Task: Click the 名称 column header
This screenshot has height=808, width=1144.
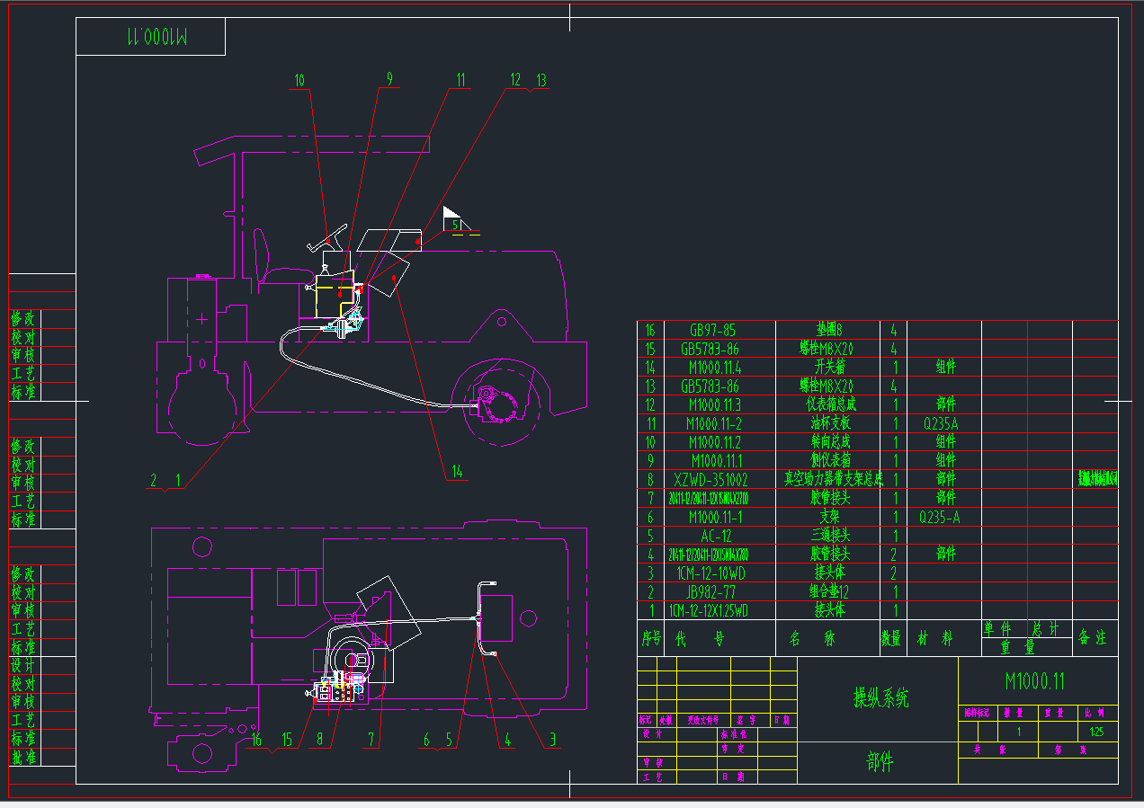Action: tap(813, 638)
